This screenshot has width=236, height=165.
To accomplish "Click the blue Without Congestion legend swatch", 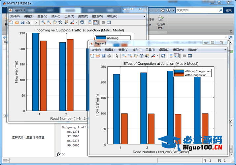I will 179,71.
